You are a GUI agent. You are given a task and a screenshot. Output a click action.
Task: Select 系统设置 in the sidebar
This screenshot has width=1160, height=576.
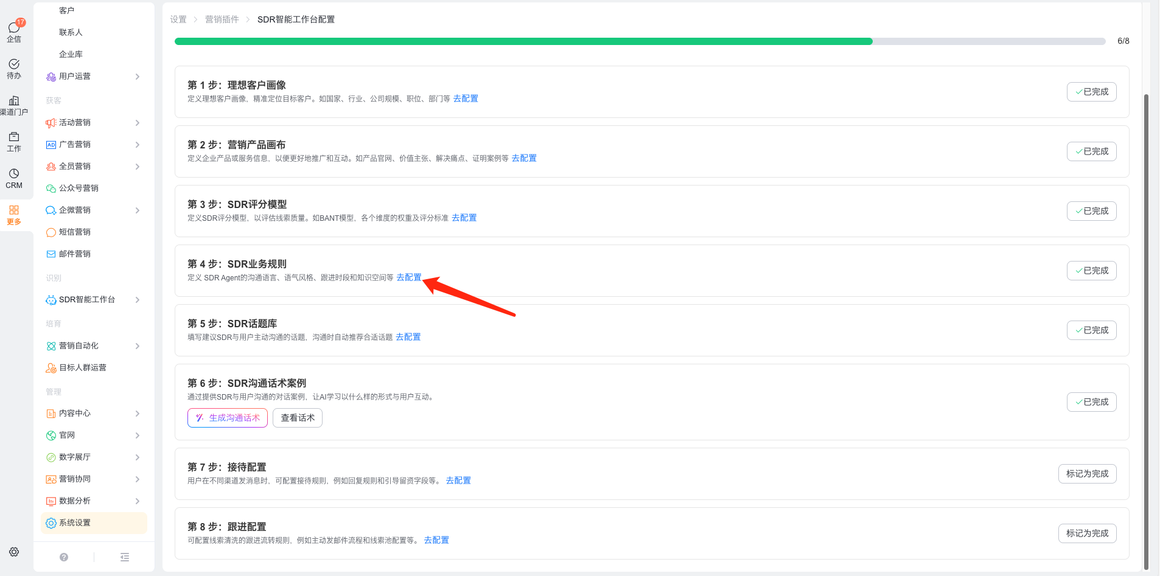[x=75, y=523]
